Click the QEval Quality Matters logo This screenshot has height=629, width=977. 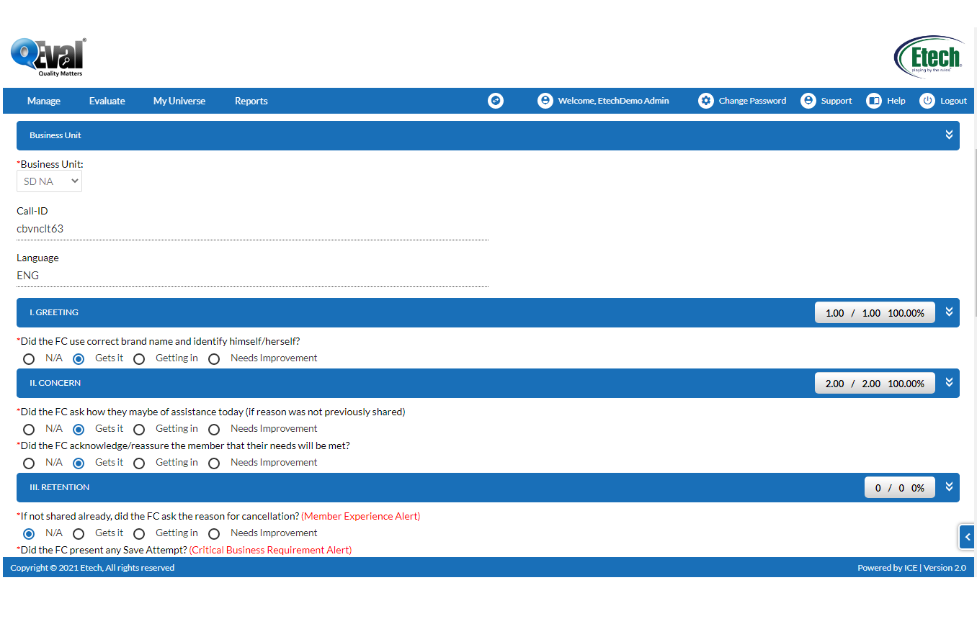pyautogui.click(x=48, y=58)
